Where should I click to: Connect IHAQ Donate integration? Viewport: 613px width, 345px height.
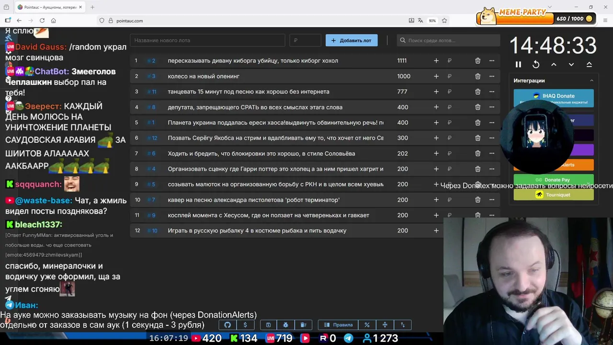[553, 98]
